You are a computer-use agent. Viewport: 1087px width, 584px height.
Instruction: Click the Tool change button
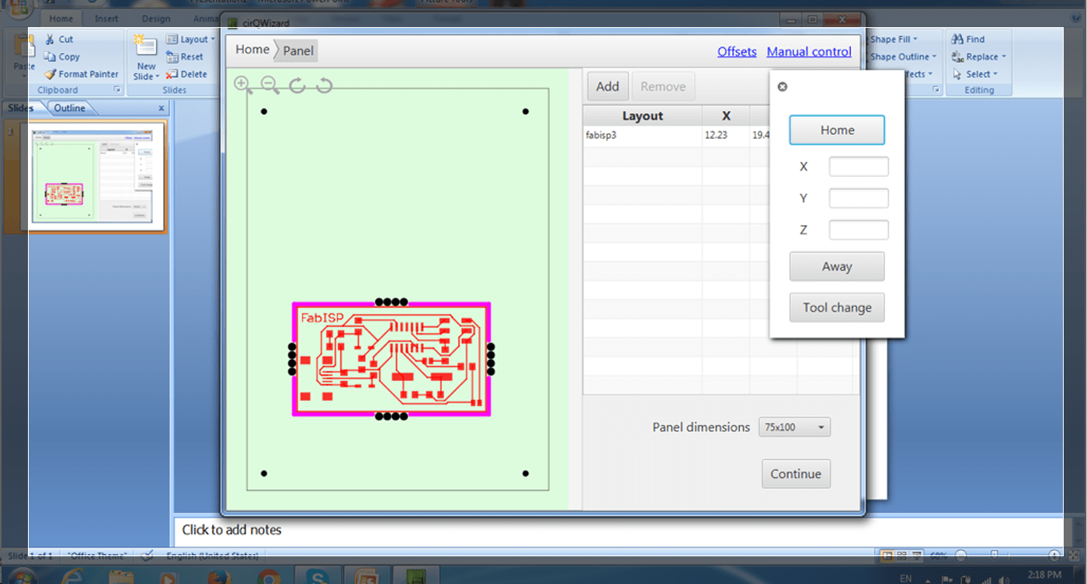(x=837, y=308)
